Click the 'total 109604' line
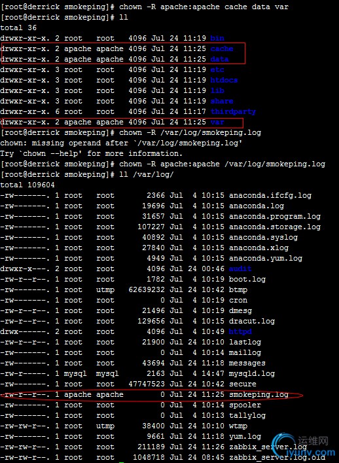Viewport: 339px width, 463px height. [27, 185]
